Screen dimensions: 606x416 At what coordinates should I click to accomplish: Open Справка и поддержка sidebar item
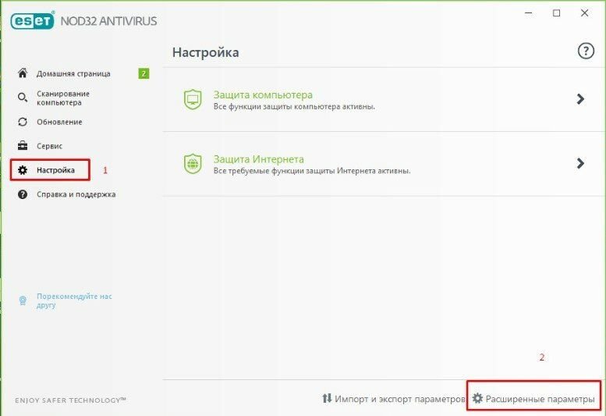(76, 194)
